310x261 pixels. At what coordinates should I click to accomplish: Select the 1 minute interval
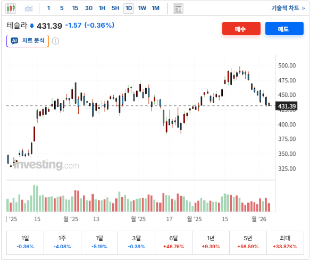click(x=48, y=8)
